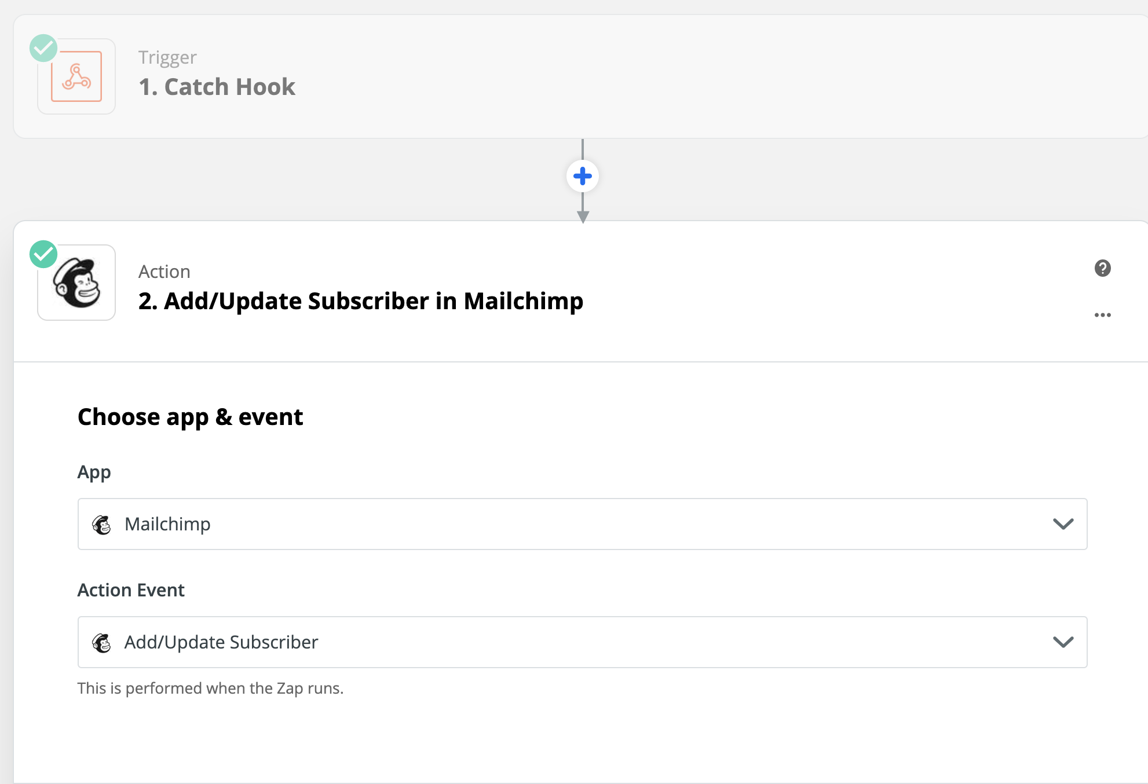Open the Catch Hook webhook trigger icon
1148x784 pixels.
click(x=76, y=76)
